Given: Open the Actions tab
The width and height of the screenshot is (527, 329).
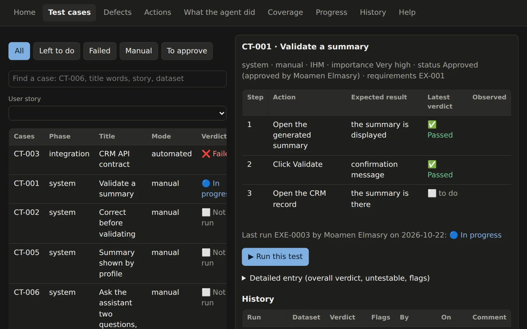Looking at the screenshot, I should [157, 13].
